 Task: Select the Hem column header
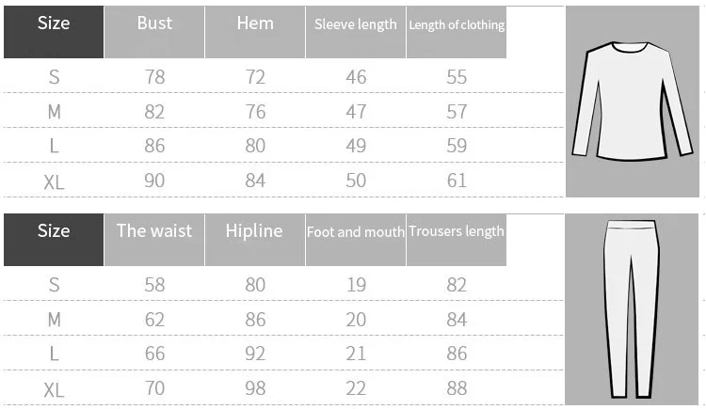click(255, 32)
